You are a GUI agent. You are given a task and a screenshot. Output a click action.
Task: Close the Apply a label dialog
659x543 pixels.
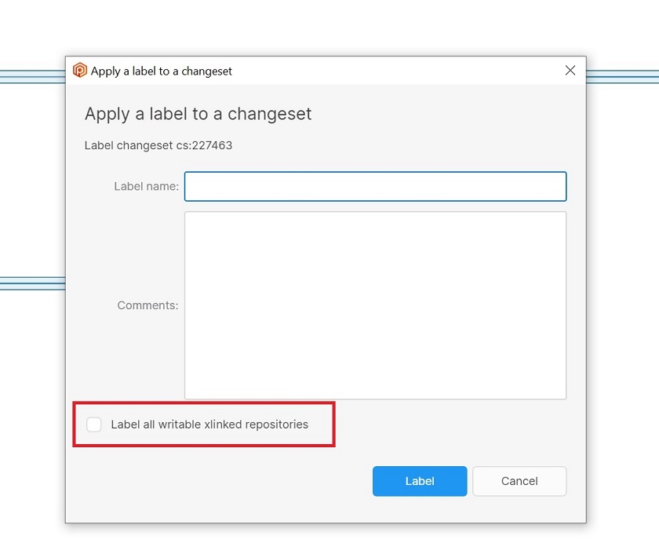(x=570, y=71)
